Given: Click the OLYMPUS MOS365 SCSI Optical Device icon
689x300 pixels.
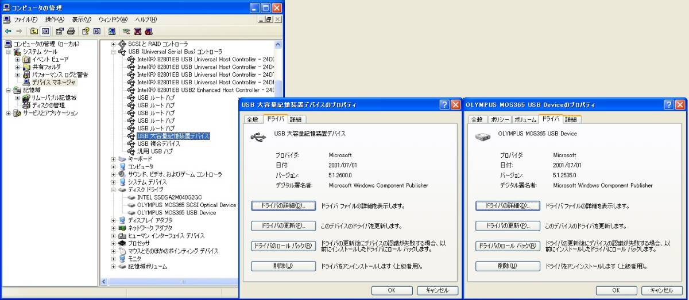Looking at the screenshot, I should coord(131,205).
